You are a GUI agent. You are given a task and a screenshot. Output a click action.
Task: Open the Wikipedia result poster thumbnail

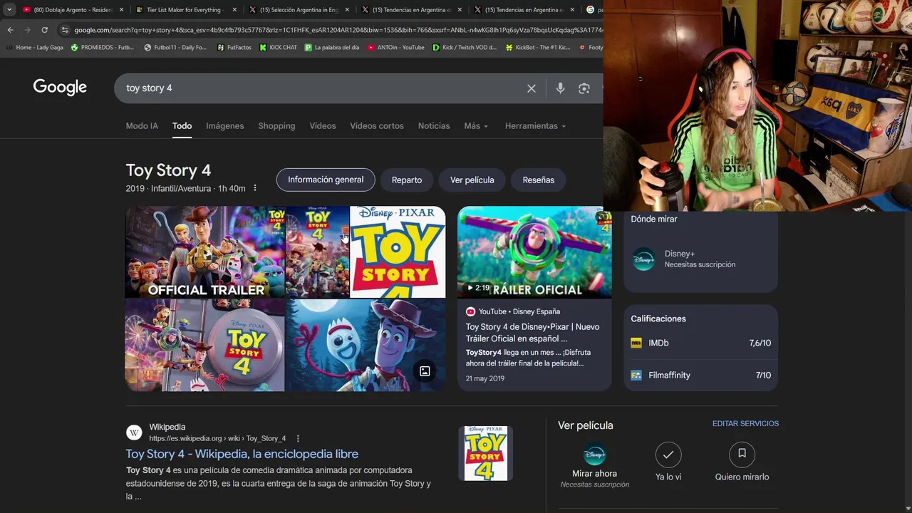(486, 453)
